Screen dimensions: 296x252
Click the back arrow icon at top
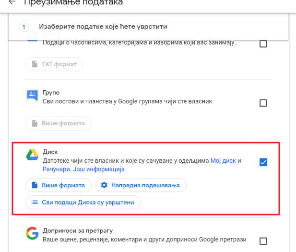[x=12, y=2]
